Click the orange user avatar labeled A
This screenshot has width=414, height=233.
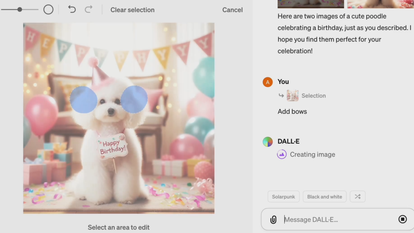268,82
